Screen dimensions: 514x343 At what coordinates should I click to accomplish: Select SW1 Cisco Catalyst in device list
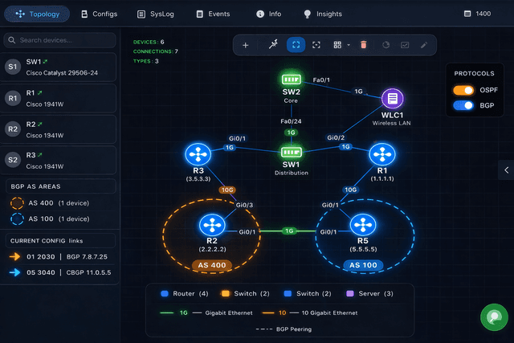pos(60,66)
